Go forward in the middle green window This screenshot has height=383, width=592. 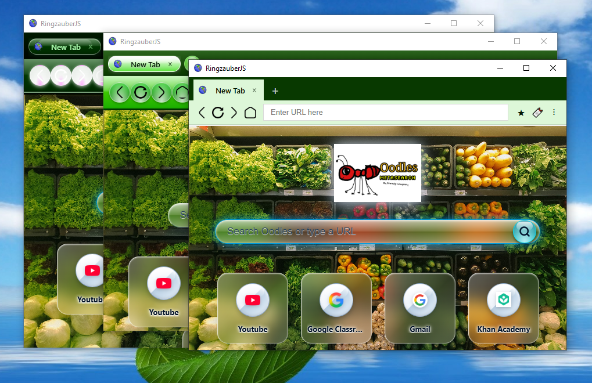coord(161,92)
